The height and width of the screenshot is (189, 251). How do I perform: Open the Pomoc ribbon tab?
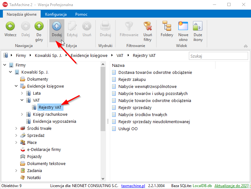[81, 14]
